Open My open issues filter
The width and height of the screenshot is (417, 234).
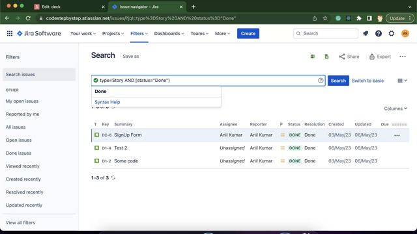pyautogui.click(x=22, y=101)
